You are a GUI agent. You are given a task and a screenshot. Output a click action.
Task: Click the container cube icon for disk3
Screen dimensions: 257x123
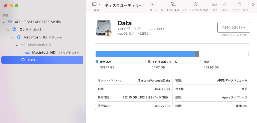coord(14,29)
